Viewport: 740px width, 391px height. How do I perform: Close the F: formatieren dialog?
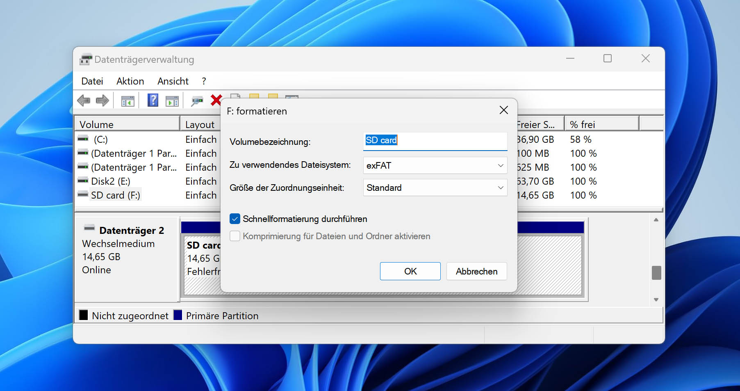(504, 110)
